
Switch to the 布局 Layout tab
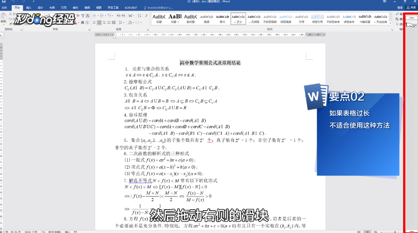point(52,8)
